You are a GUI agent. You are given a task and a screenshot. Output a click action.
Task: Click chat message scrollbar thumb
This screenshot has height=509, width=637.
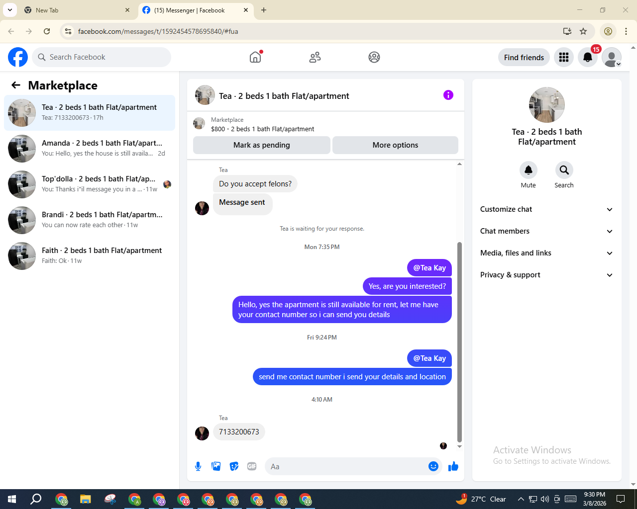coord(459,342)
